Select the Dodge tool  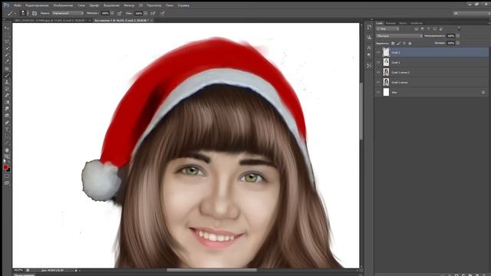point(7,116)
